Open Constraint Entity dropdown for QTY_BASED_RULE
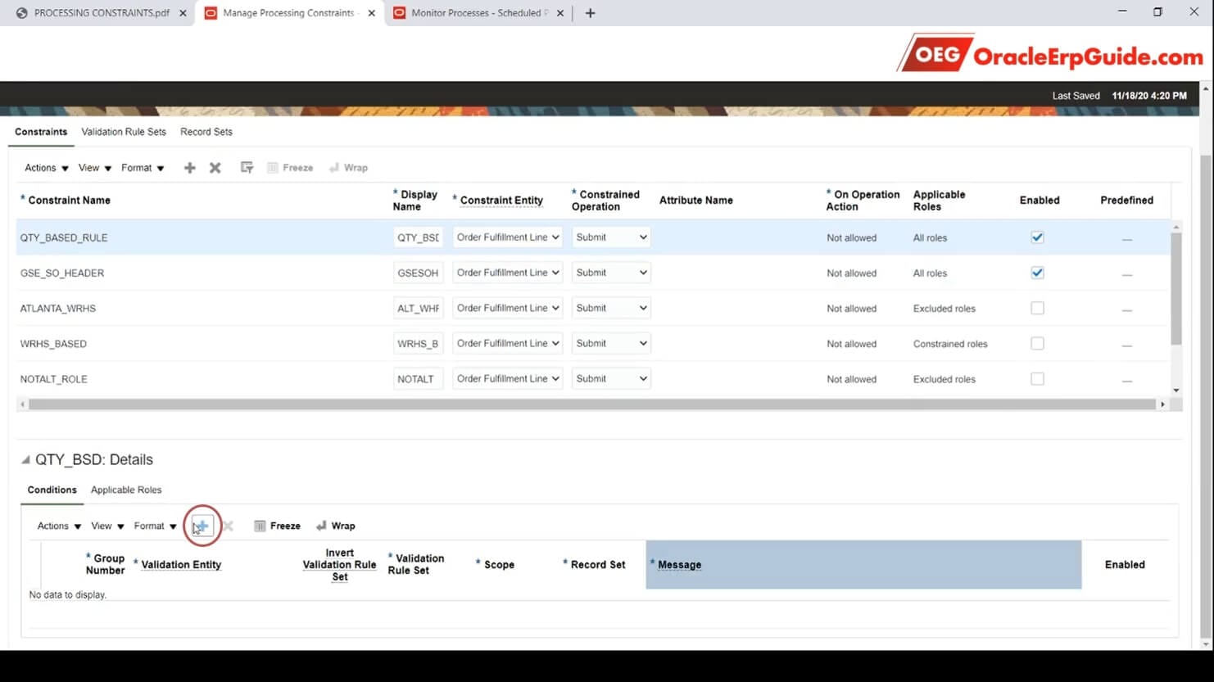 pyautogui.click(x=508, y=237)
